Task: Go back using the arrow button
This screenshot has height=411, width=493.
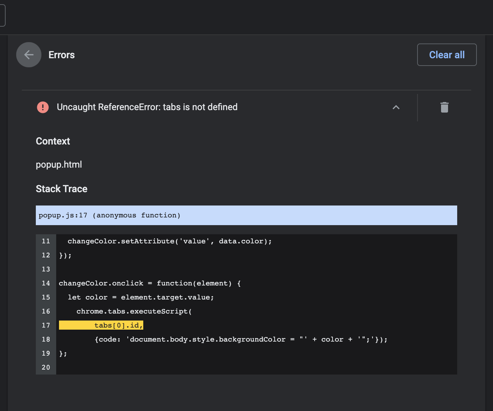Action: 29,55
